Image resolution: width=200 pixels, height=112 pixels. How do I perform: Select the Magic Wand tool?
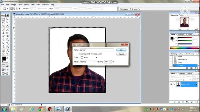click(7, 22)
